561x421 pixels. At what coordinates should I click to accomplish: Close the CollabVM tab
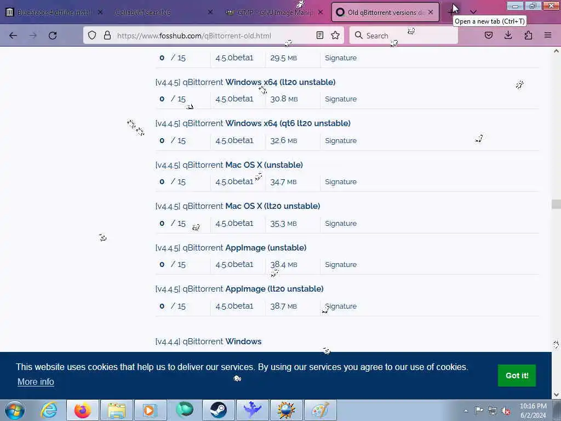click(x=210, y=12)
